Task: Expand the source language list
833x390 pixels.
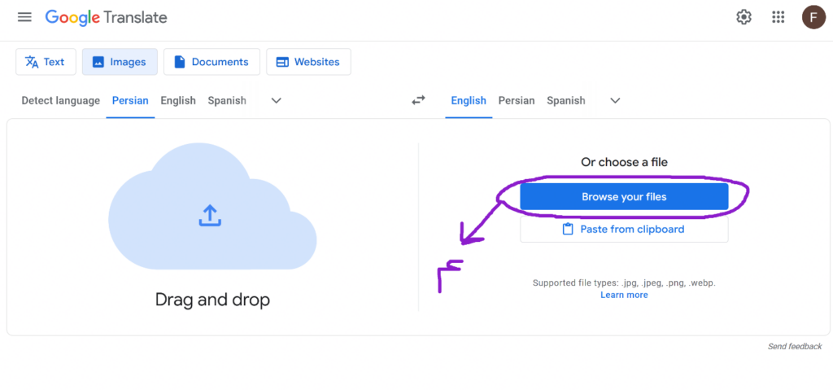Action: pyautogui.click(x=276, y=100)
